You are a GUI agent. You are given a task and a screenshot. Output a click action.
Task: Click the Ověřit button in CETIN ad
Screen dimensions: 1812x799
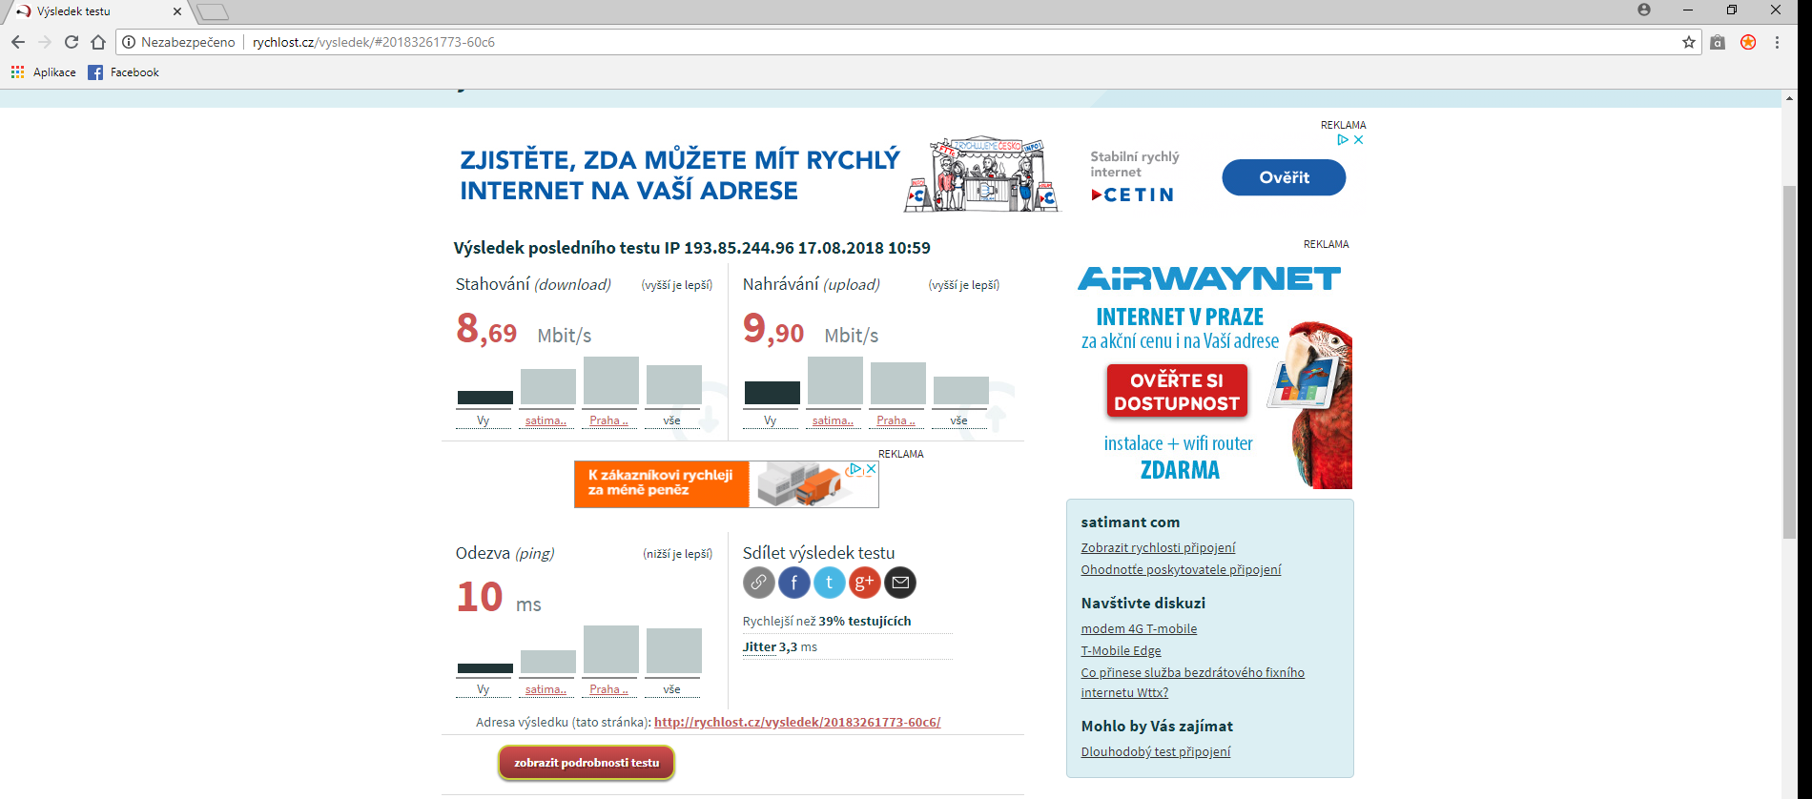[1284, 177]
